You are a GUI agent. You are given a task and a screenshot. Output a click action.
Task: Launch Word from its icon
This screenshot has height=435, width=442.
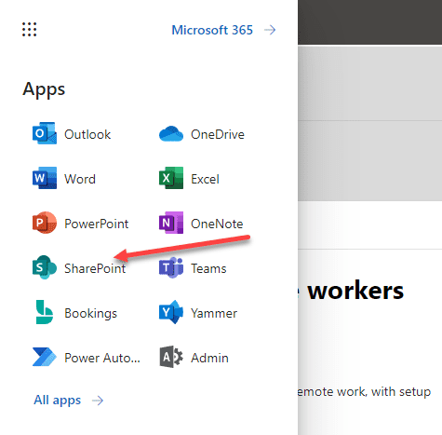point(45,178)
